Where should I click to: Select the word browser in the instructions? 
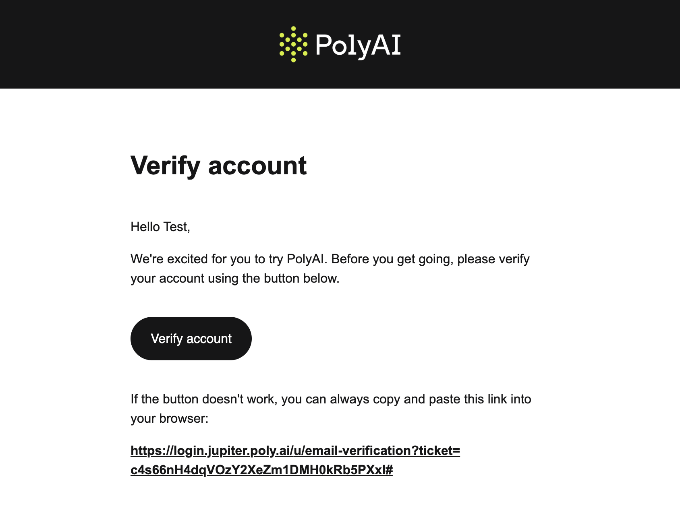[183, 418]
